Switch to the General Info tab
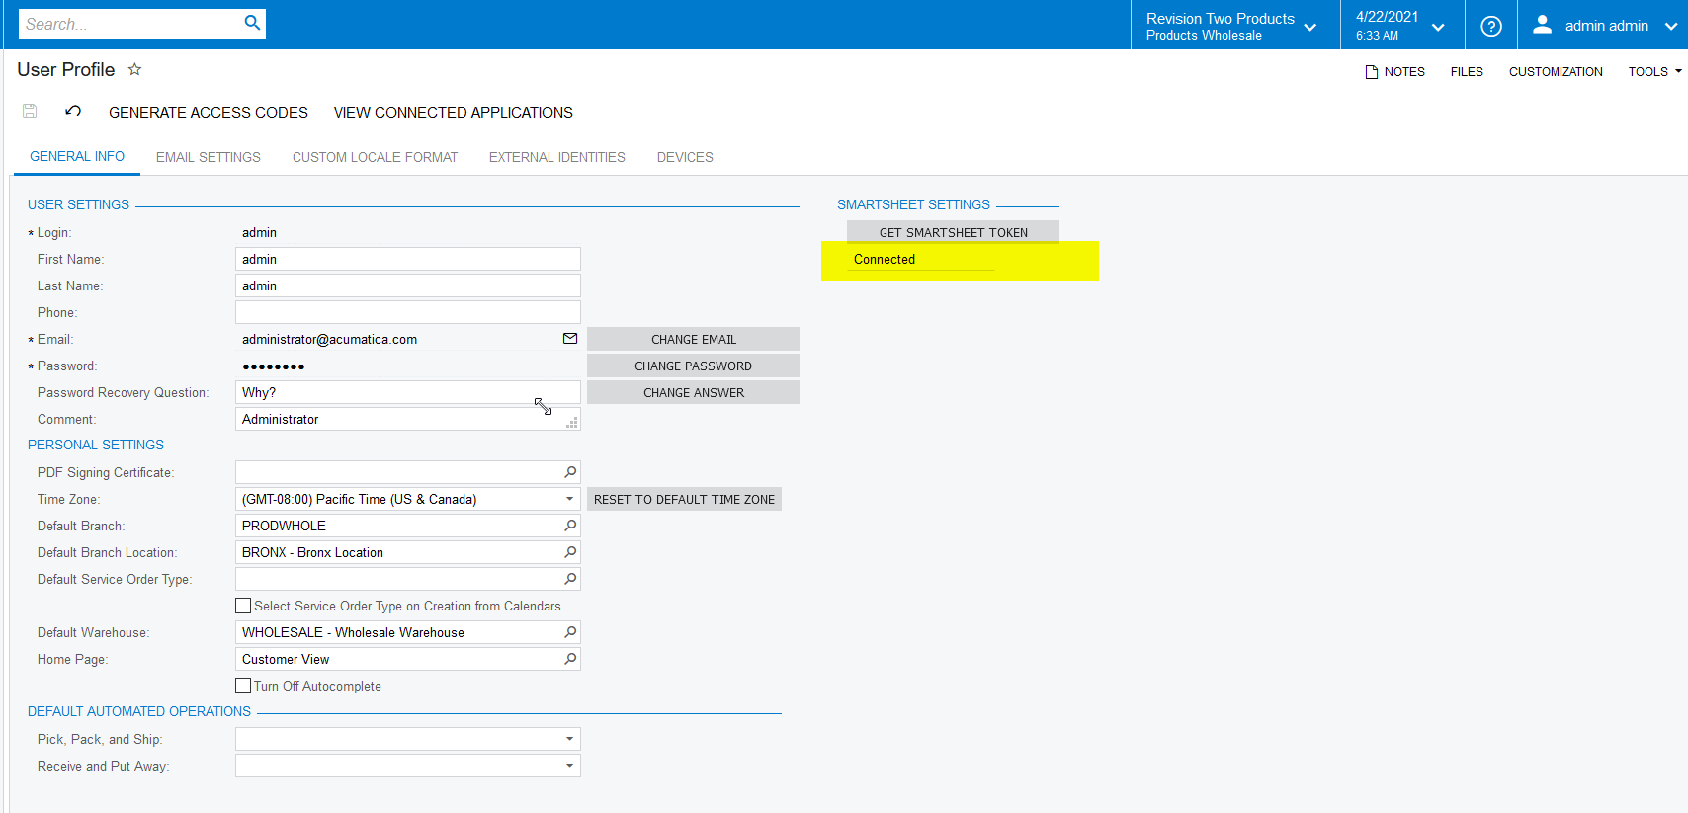This screenshot has width=1688, height=813. click(77, 156)
